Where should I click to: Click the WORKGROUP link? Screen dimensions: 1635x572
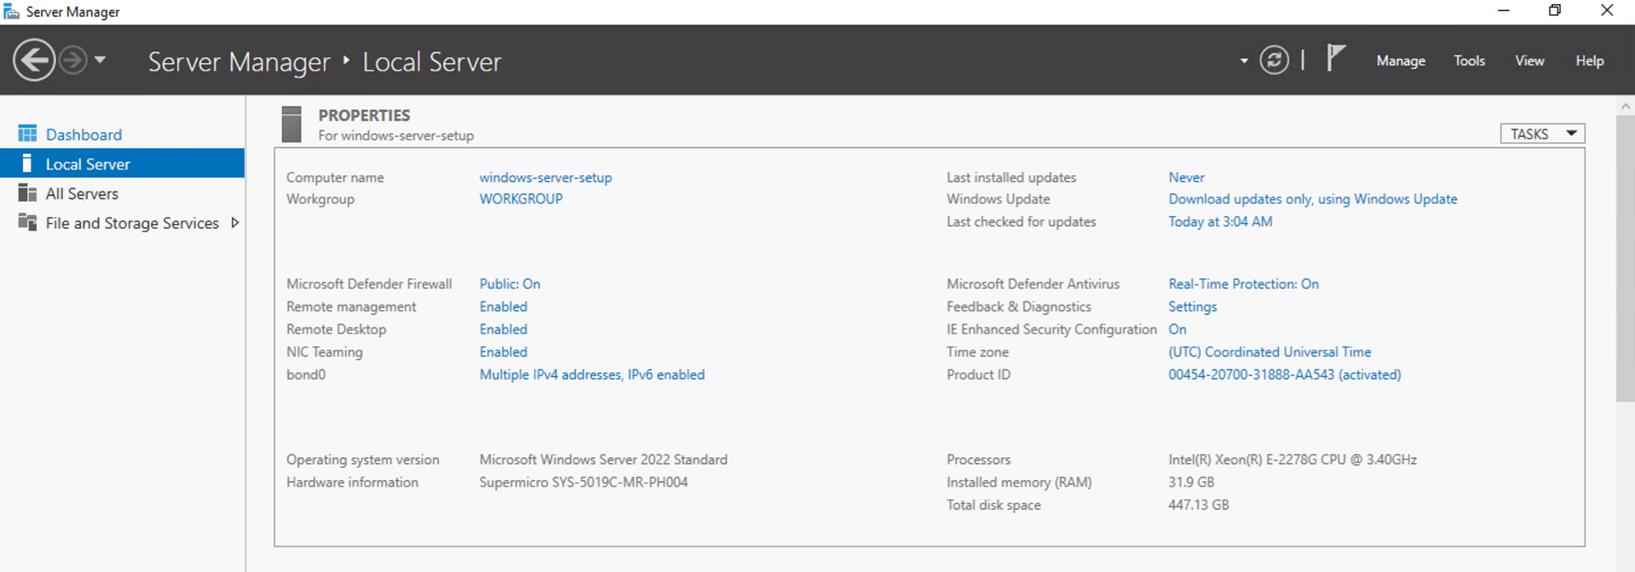pyautogui.click(x=521, y=199)
